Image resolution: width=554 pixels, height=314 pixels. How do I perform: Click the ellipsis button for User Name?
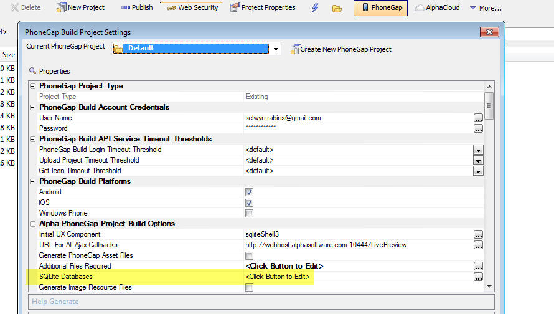[478, 118]
